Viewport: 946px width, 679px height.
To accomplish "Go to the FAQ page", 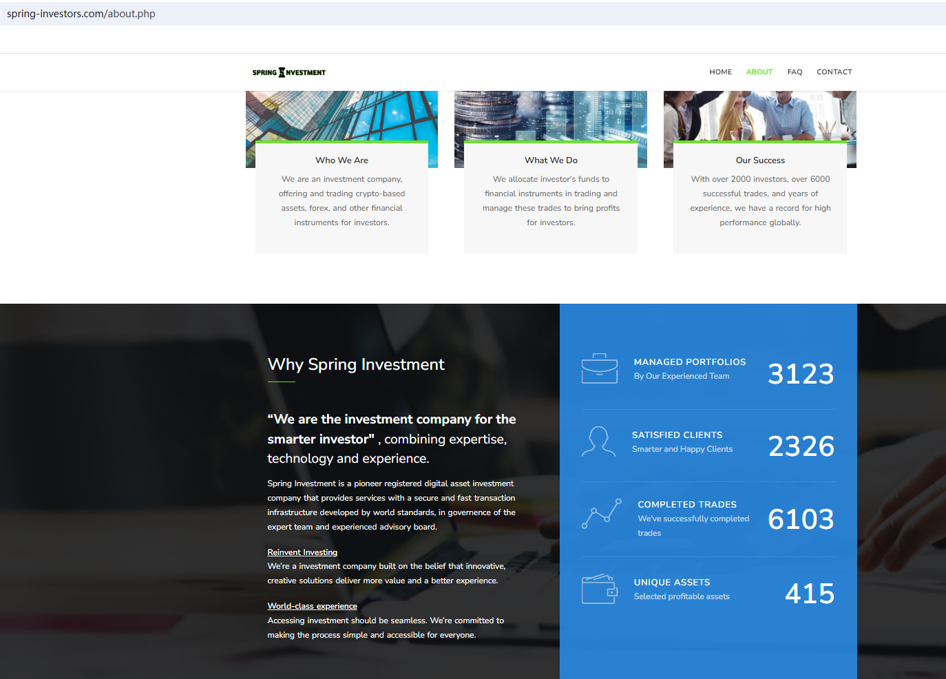I will pos(795,72).
